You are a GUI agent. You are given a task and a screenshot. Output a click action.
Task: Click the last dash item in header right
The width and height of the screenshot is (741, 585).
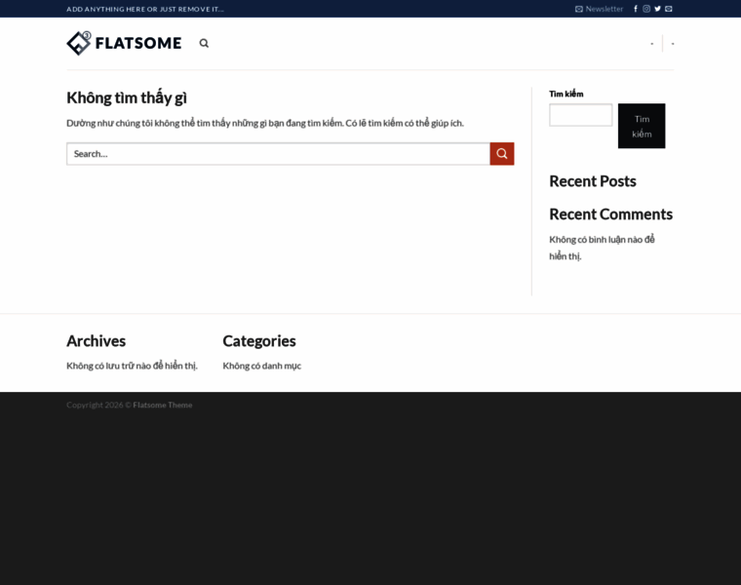(x=673, y=44)
